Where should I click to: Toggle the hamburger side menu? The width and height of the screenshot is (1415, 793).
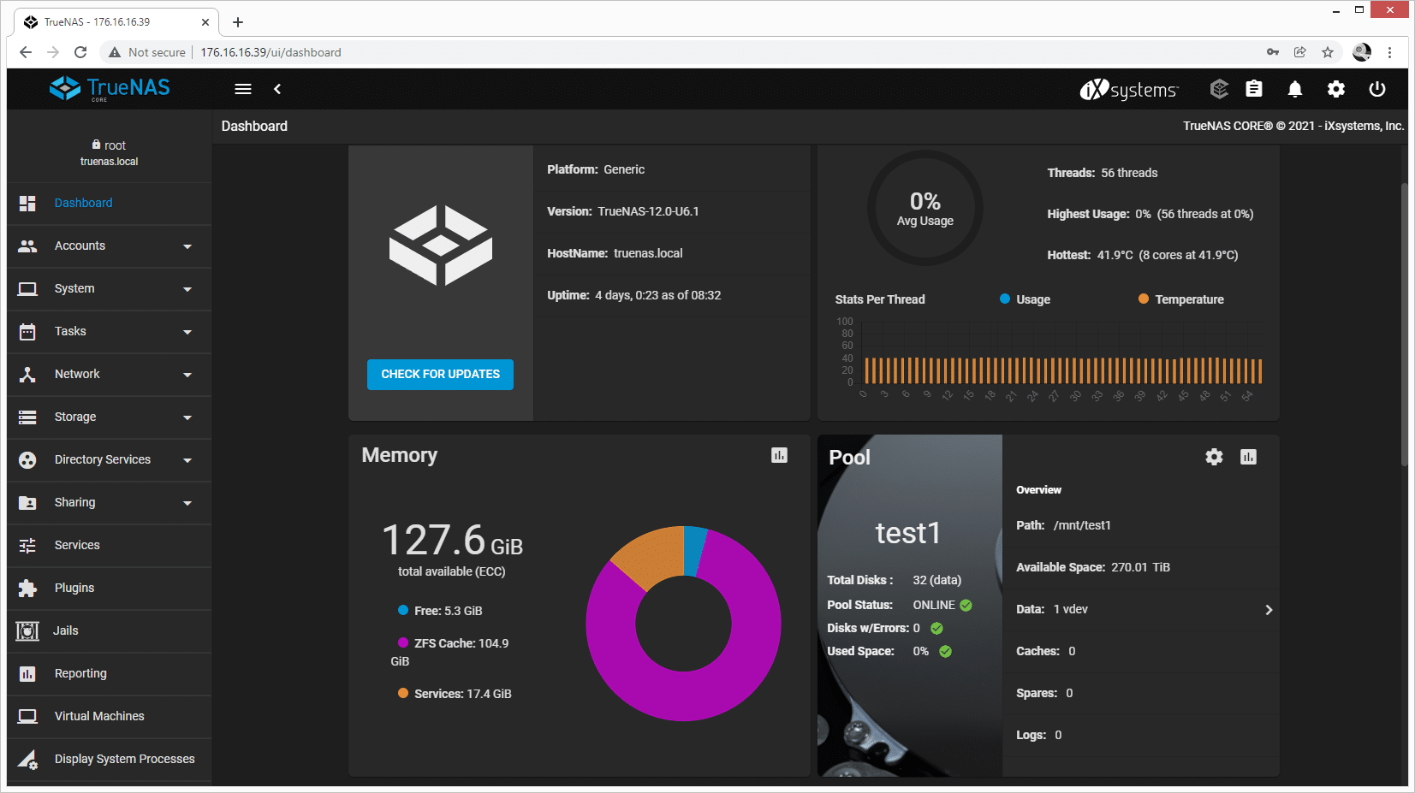pos(243,89)
